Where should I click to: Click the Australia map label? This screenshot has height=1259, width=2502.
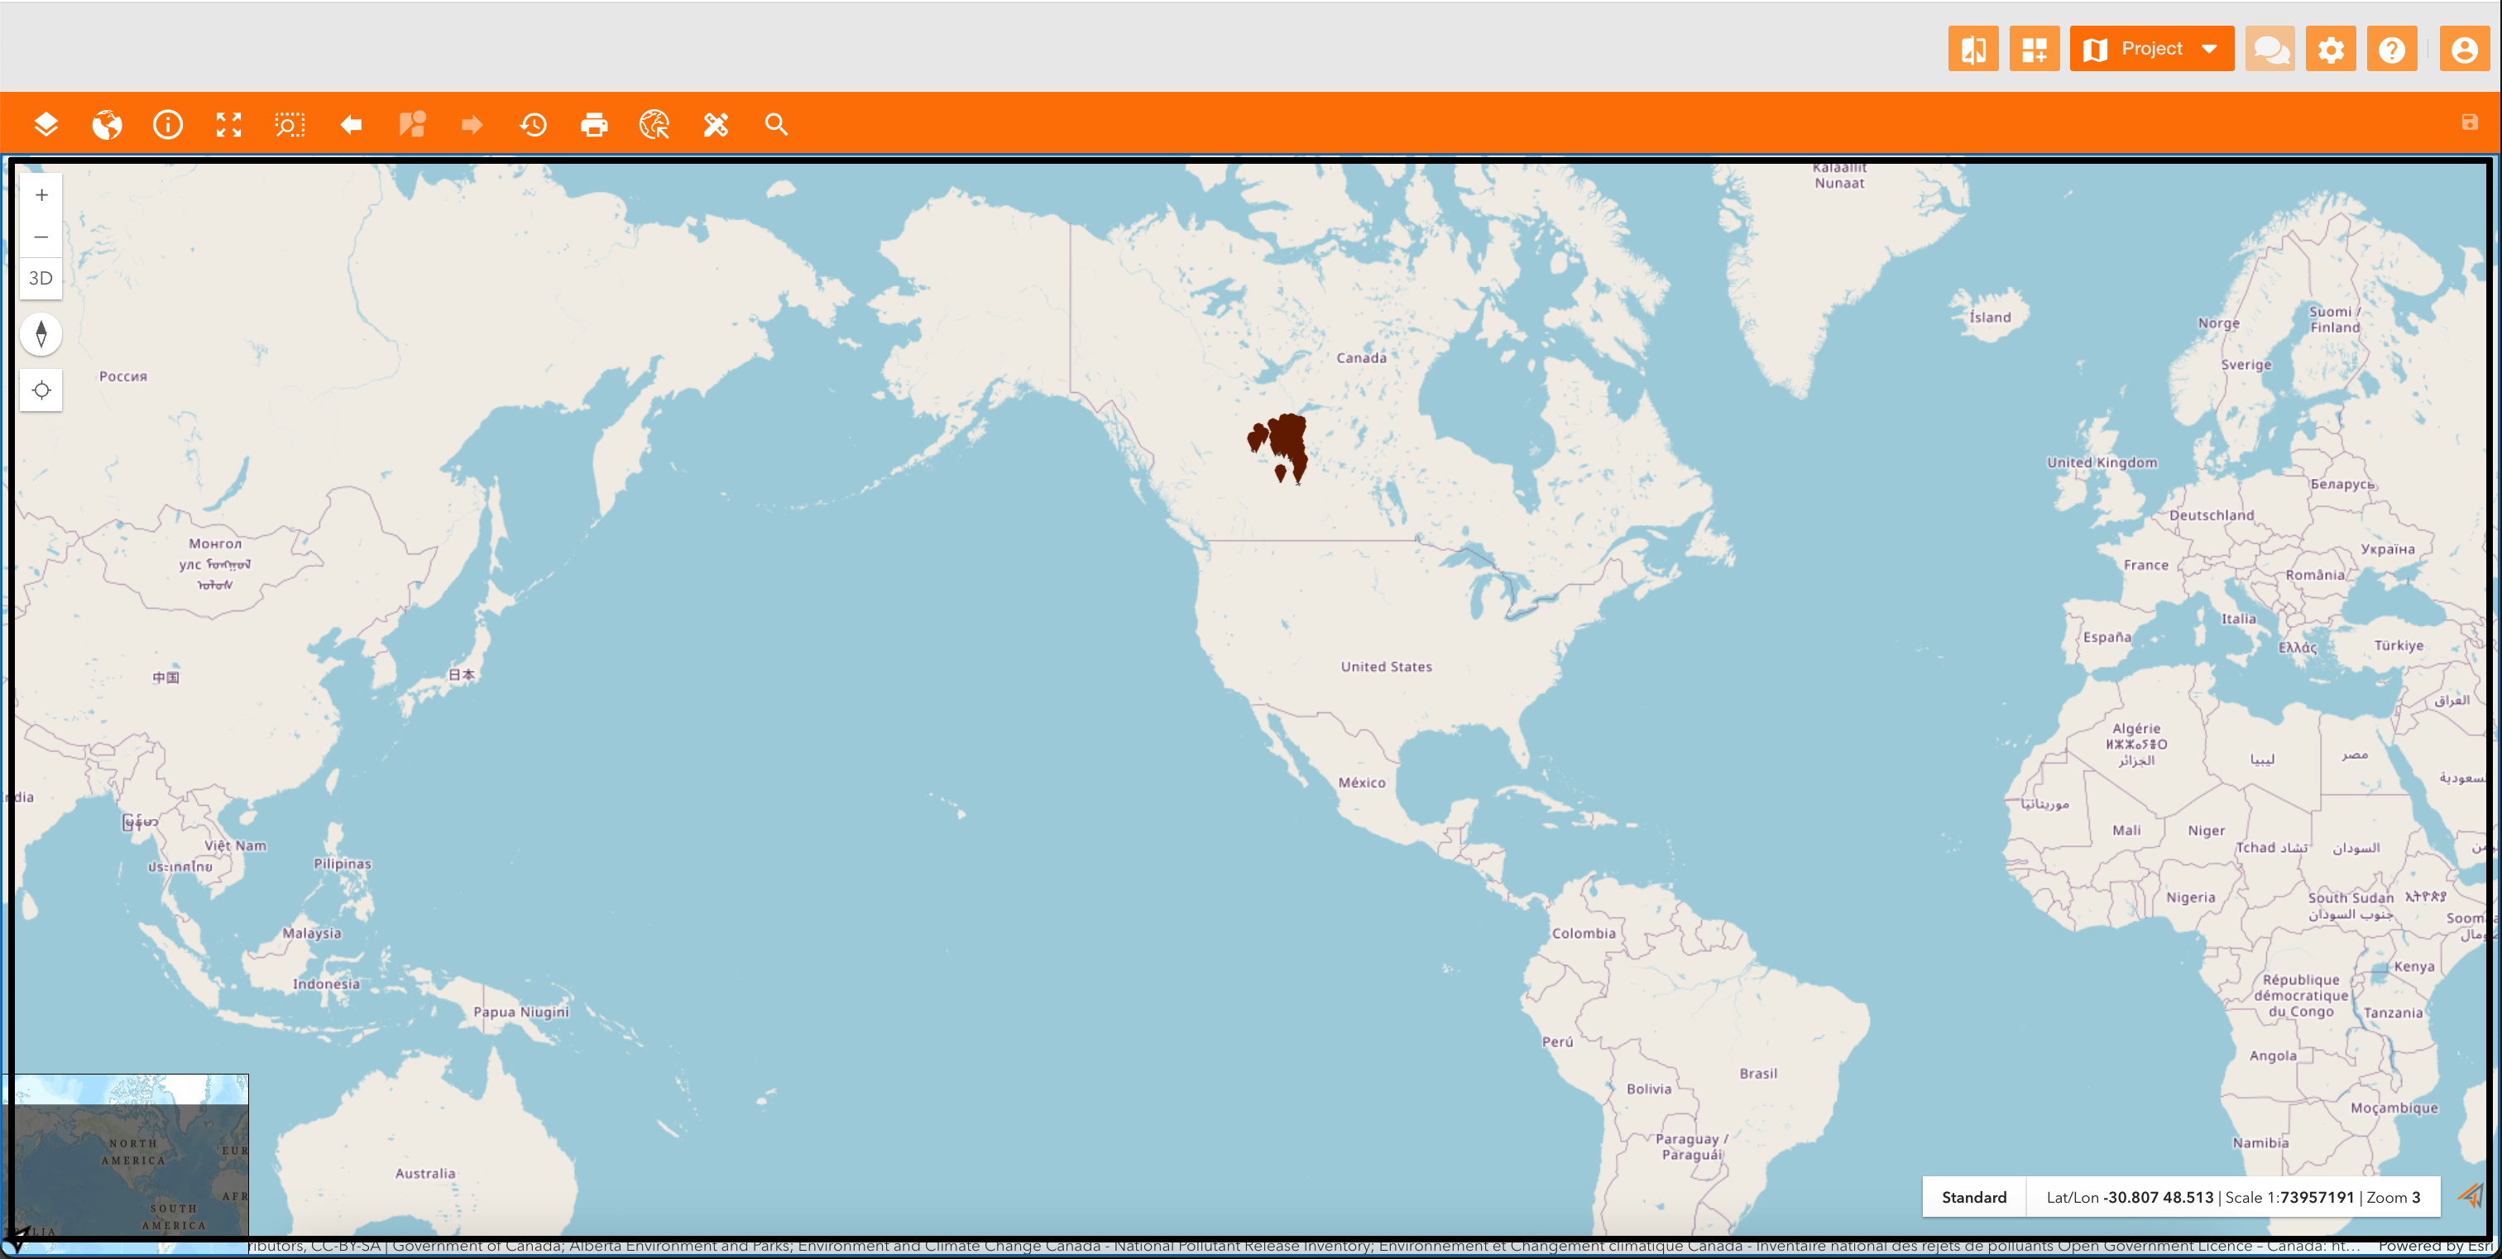coord(424,1173)
